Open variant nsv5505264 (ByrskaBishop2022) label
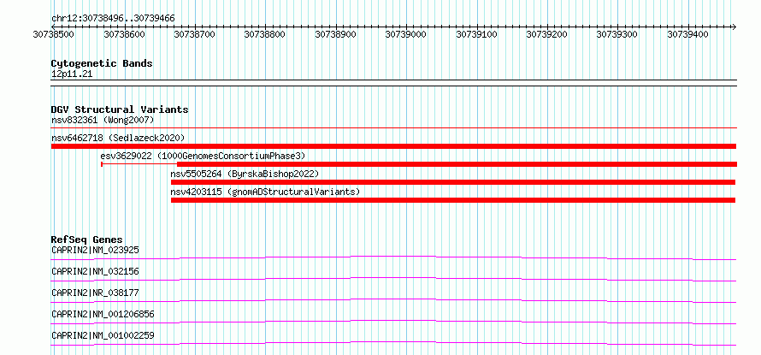 (245, 174)
